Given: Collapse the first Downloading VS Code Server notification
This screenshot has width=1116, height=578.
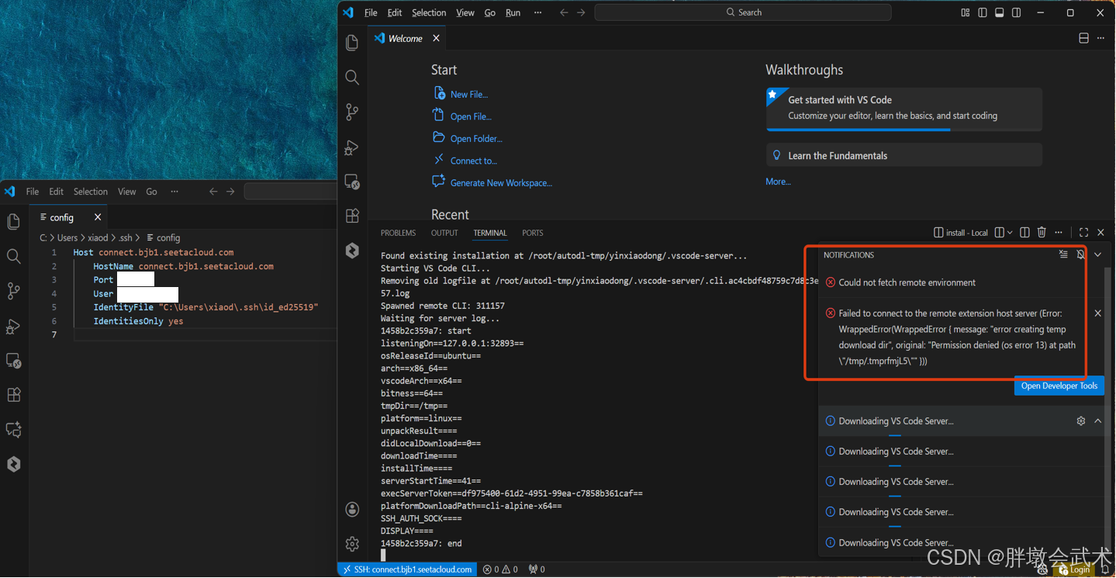Looking at the screenshot, I should click(x=1097, y=421).
